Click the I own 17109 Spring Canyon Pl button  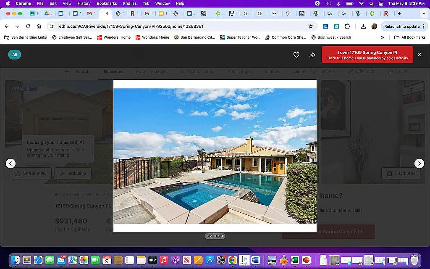coord(367,55)
